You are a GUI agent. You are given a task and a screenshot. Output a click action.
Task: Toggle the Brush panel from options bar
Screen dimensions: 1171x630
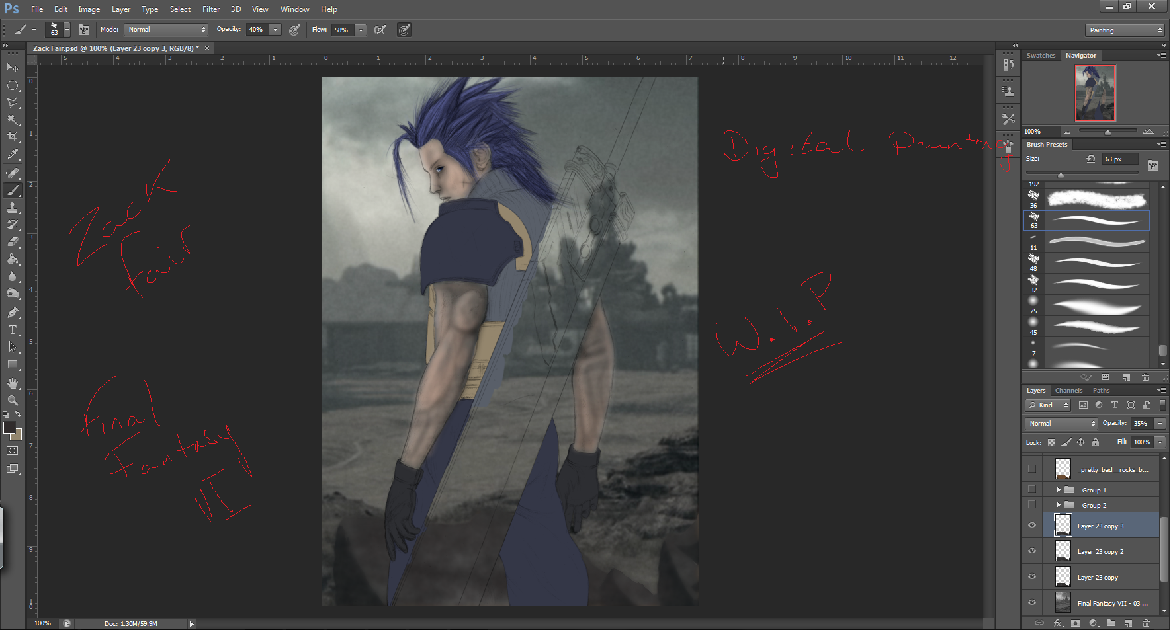[84, 30]
